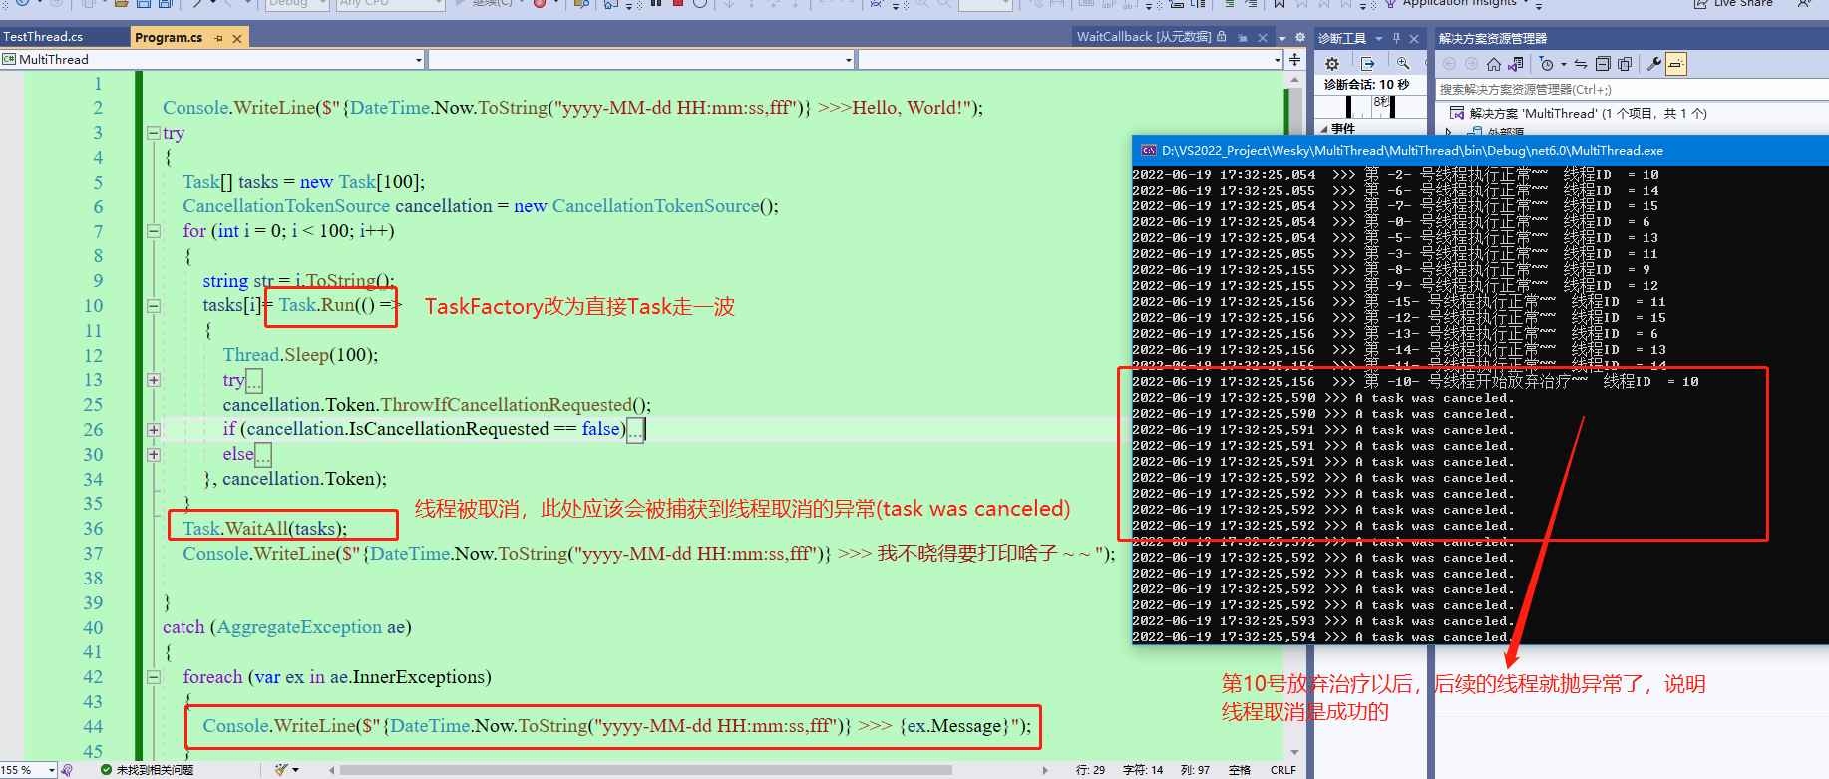The width and height of the screenshot is (1829, 779).
Task: Click the horizontal scrollbar of editor
Action: pos(646,770)
